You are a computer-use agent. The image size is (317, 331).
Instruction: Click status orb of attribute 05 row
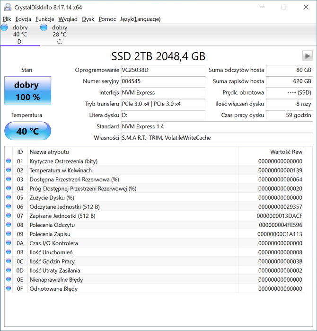[x=9, y=197]
